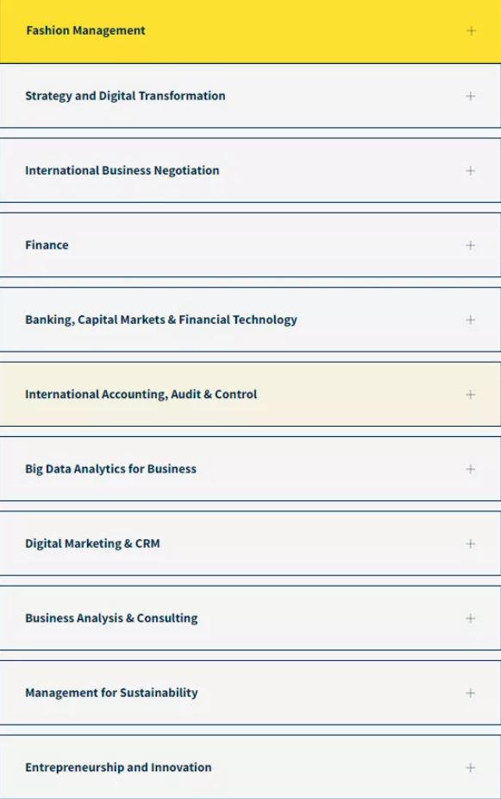Open the Fashion Management accordion title
This screenshot has width=501, height=799.
tap(85, 30)
